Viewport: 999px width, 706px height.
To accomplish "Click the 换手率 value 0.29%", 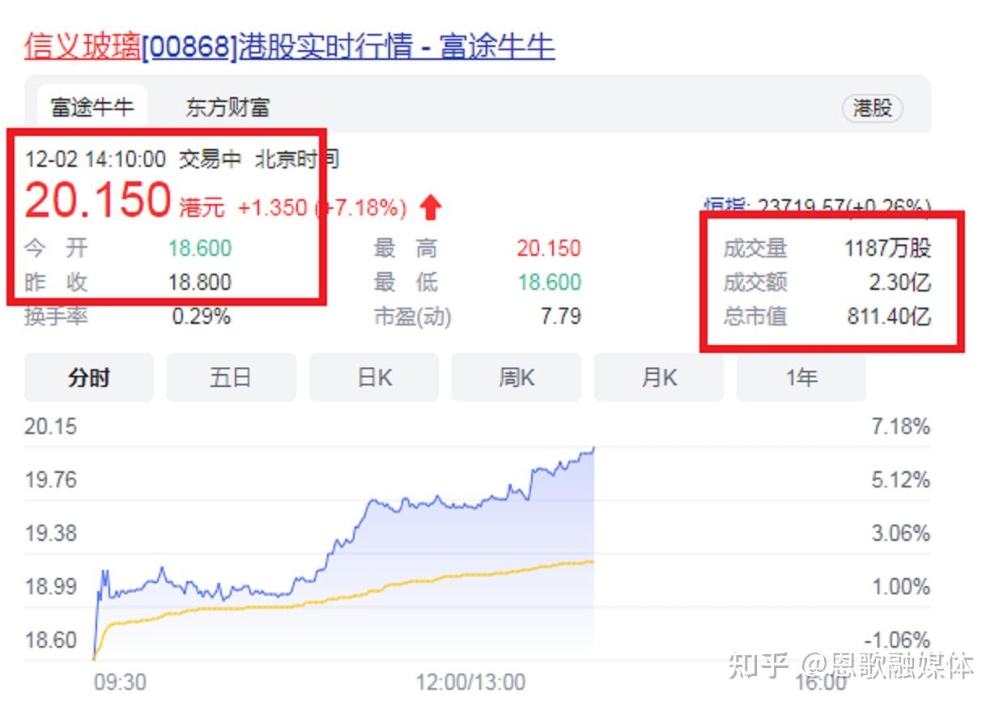I will (x=202, y=316).
